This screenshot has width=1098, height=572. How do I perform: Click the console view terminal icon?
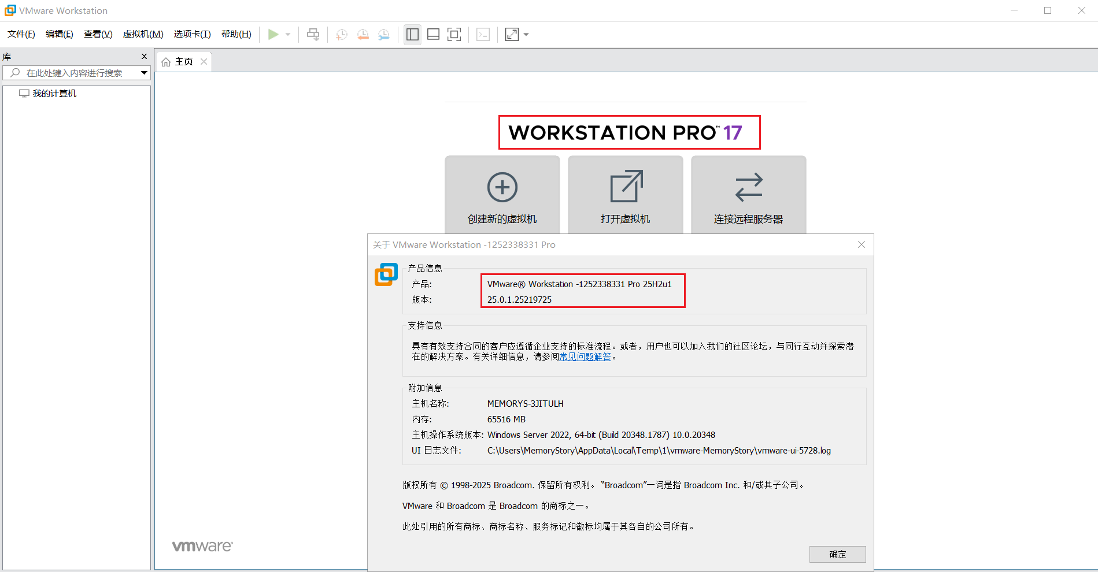[x=483, y=35]
